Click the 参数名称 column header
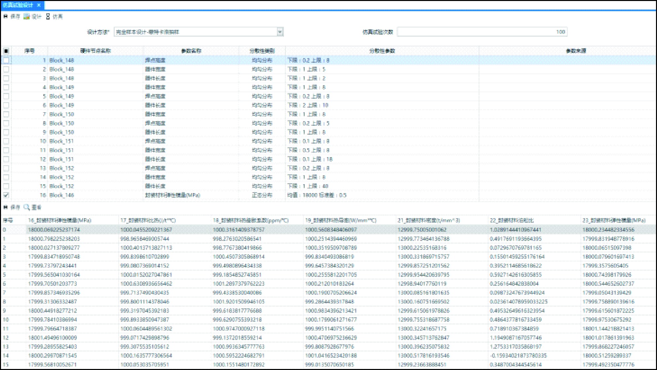Image resolution: width=657 pixels, height=370 pixels. pyautogui.click(x=191, y=51)
